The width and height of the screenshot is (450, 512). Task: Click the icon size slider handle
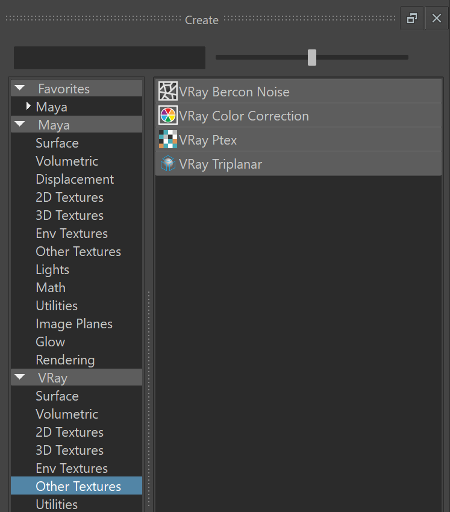tap(312, 57)
